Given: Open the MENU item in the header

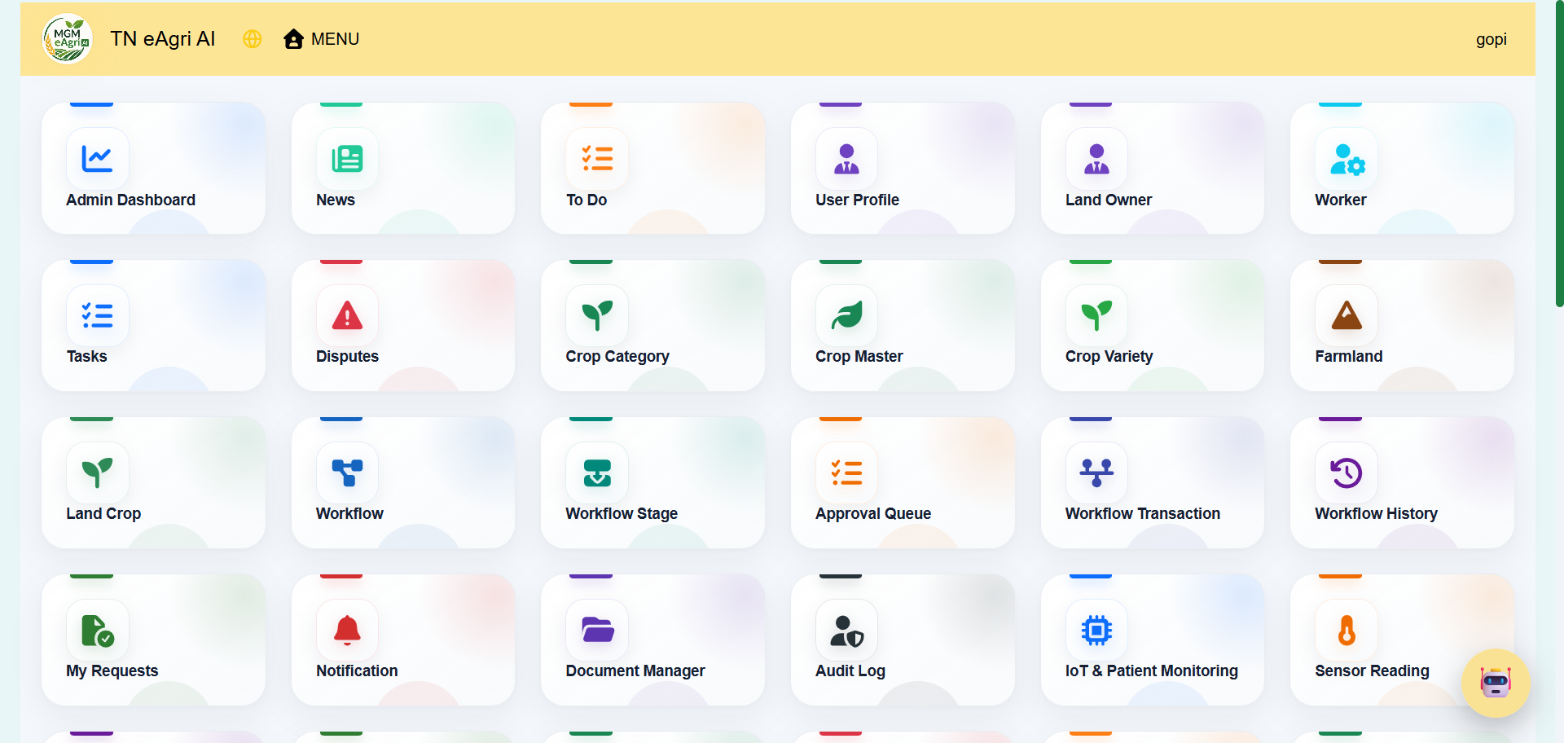Looking at the screenshot, I should click(335, 39).
